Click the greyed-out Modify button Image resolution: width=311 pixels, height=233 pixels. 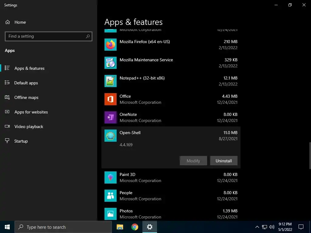pos(193,161)
